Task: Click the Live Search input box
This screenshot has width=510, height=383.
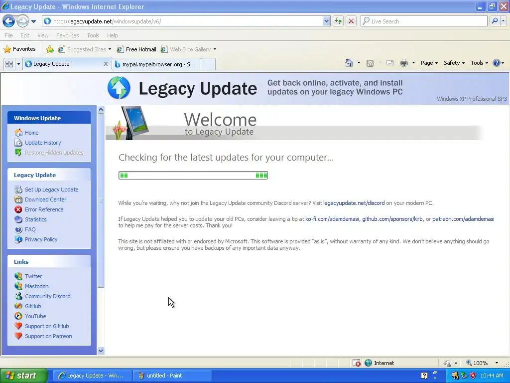Action: coord(424,21)
